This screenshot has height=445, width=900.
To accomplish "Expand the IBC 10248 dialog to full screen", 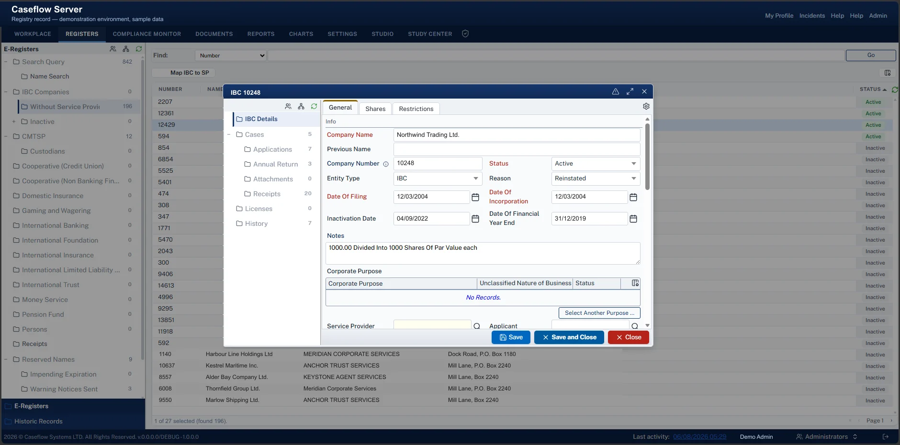I will pyautogui.click(x=630, y=91).
